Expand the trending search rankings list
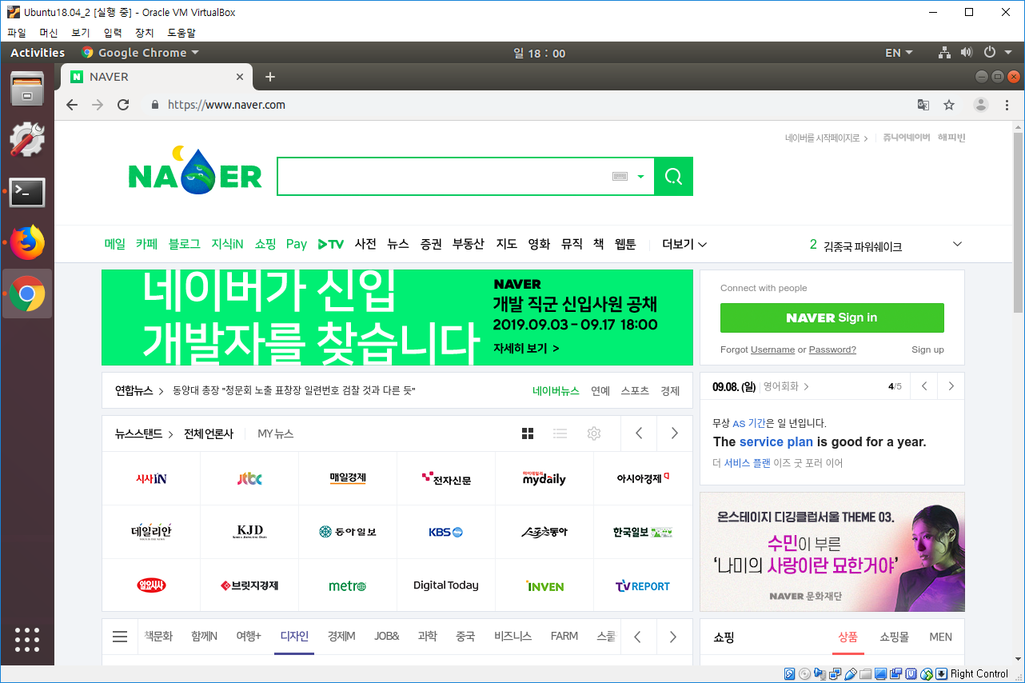 957,244
